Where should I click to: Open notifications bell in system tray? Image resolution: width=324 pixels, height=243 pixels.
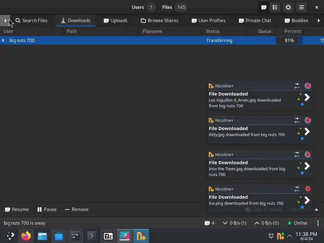click(x=271, y=236)
